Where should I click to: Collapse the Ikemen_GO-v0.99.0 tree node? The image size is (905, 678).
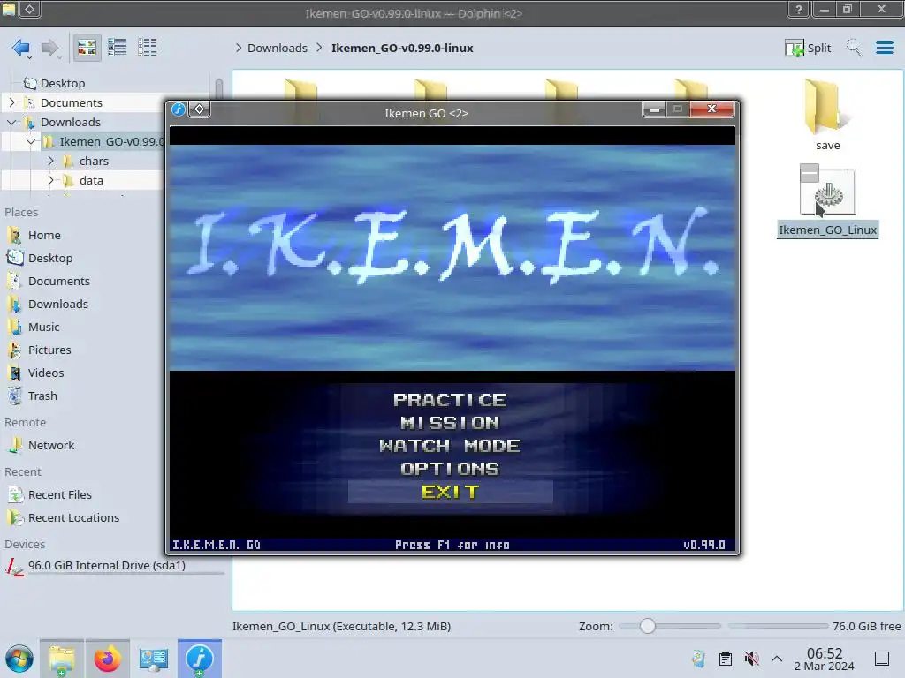31,141
